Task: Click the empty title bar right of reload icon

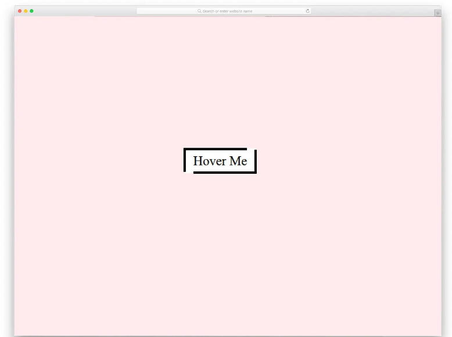Action: (x=372, y=11)
